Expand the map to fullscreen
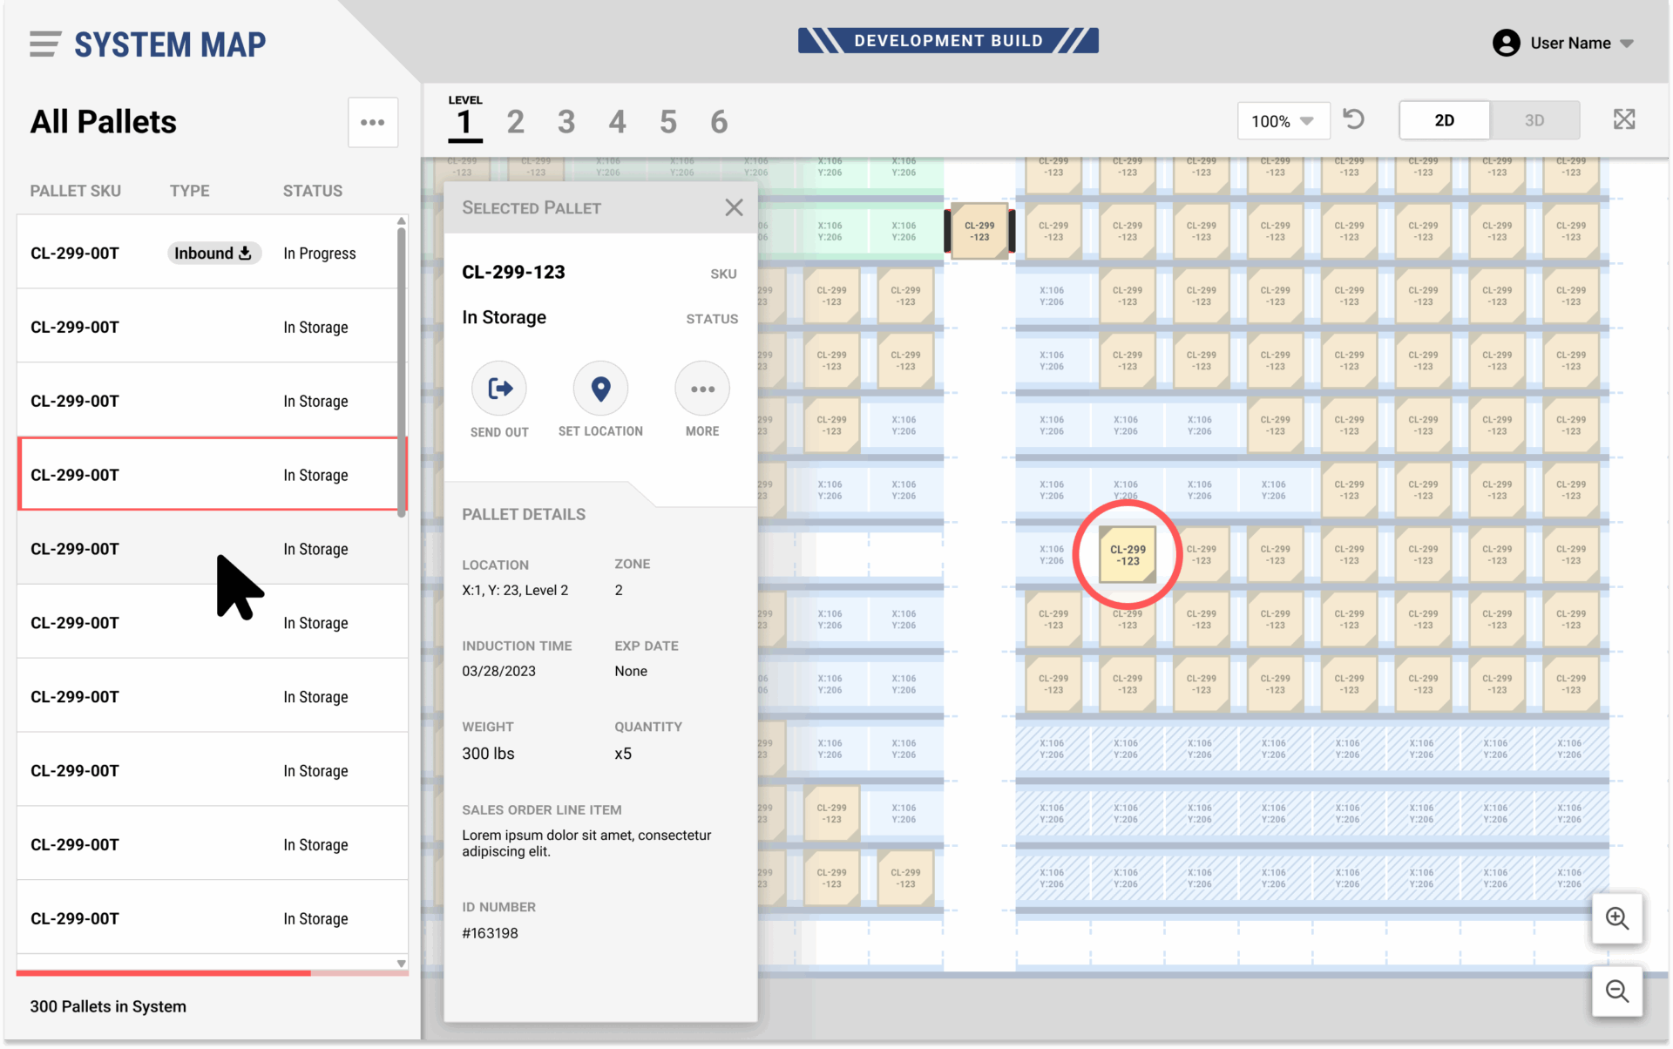The image size is (1673, 1049). (x=1623, y=119)
